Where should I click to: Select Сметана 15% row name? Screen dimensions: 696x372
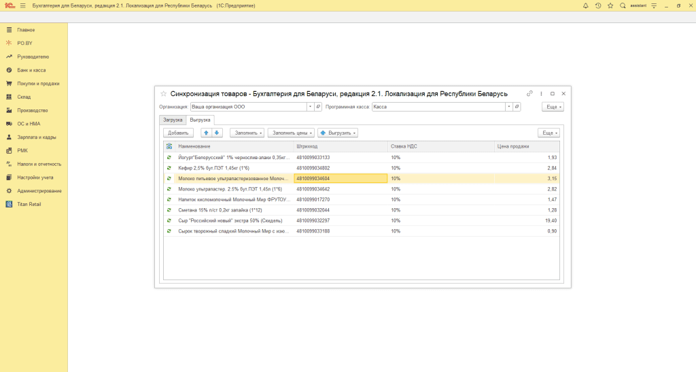coord(234,210)
